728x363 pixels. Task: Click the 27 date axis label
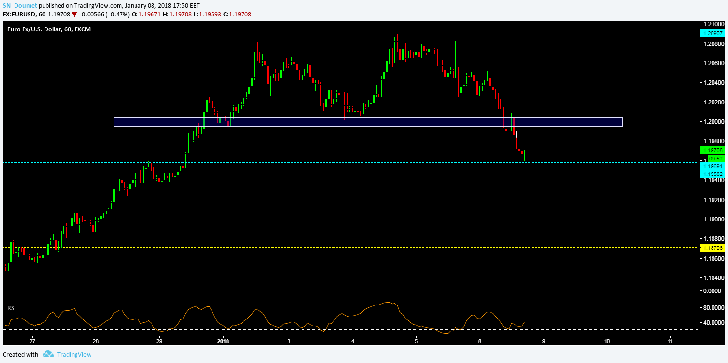tap(32, 341)
